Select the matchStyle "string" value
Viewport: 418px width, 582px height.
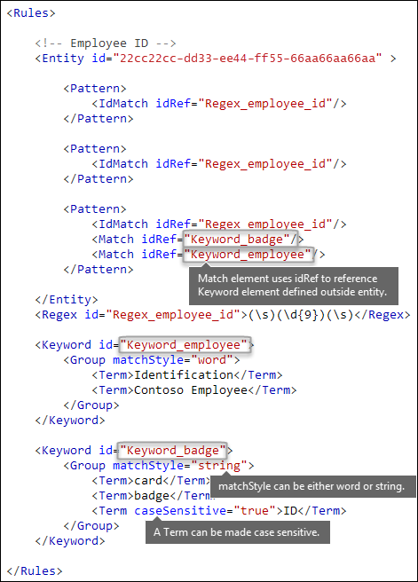pyautogui.click(x=219, y=466)
